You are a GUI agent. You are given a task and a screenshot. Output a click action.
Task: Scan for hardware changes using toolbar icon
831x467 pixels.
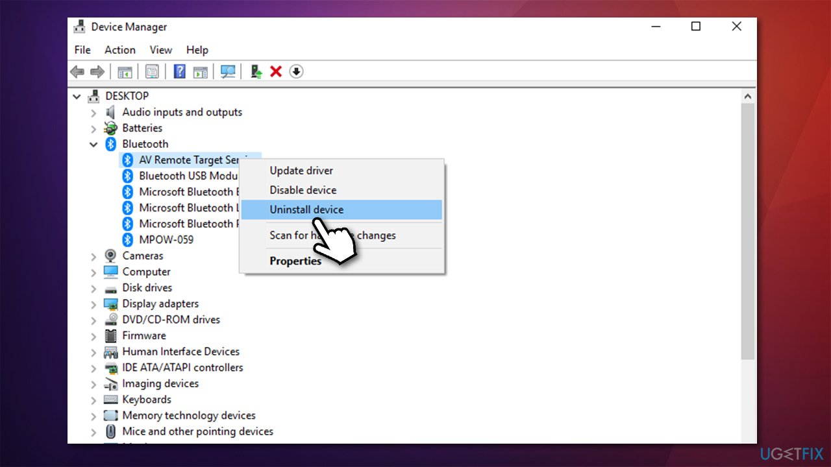[228, 71]
